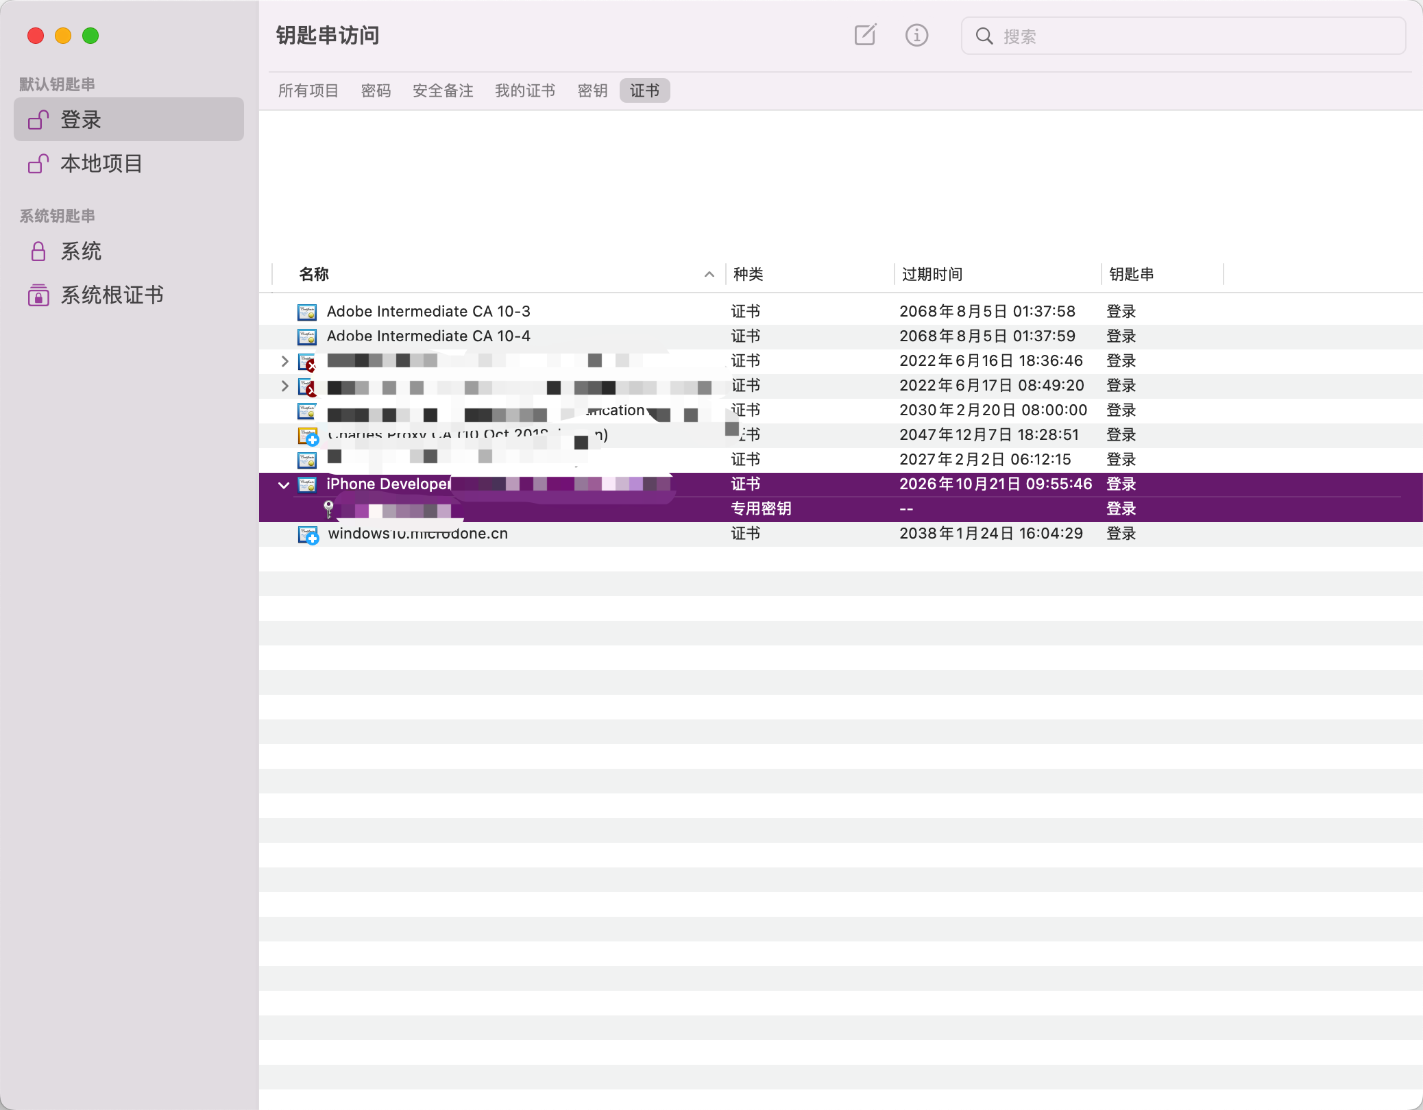Sort by 种类 column header
The width and height of the screenshot is (1423, 1110).
[x=748, y=275]
